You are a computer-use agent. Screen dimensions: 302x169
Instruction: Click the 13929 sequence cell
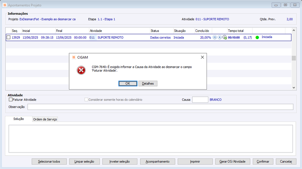16,37
